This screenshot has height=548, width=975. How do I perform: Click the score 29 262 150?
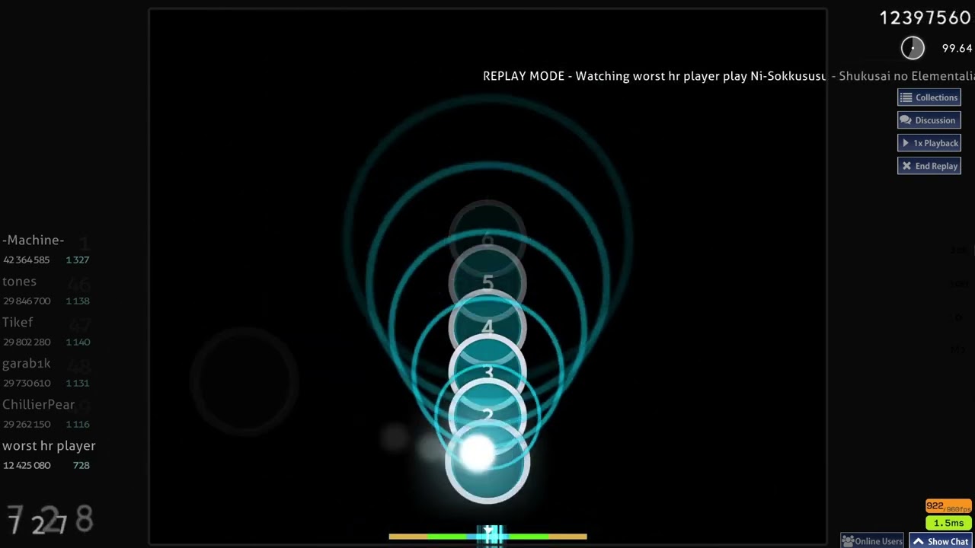pos(27,425)
